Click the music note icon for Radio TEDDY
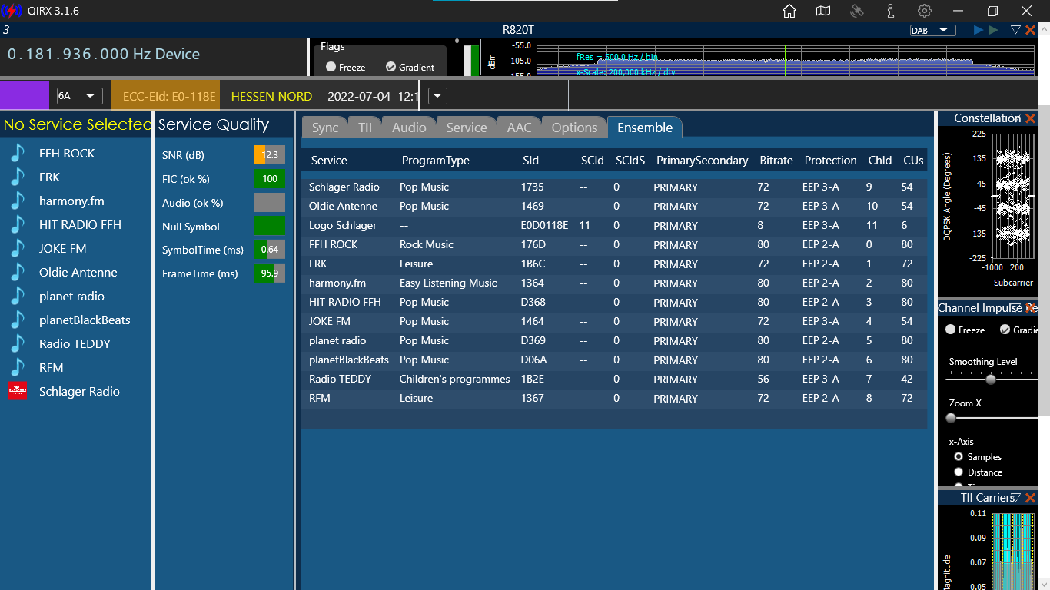Image resolution: width=1050 pixels, height=590 pixels. 18,343
